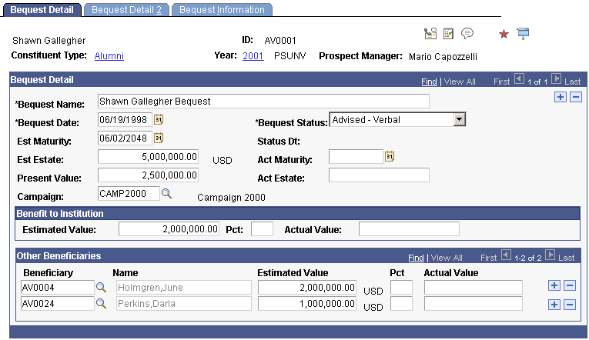The image size is (589, 340).
Task: Click the presentation board icon
Action: point(523,34)
